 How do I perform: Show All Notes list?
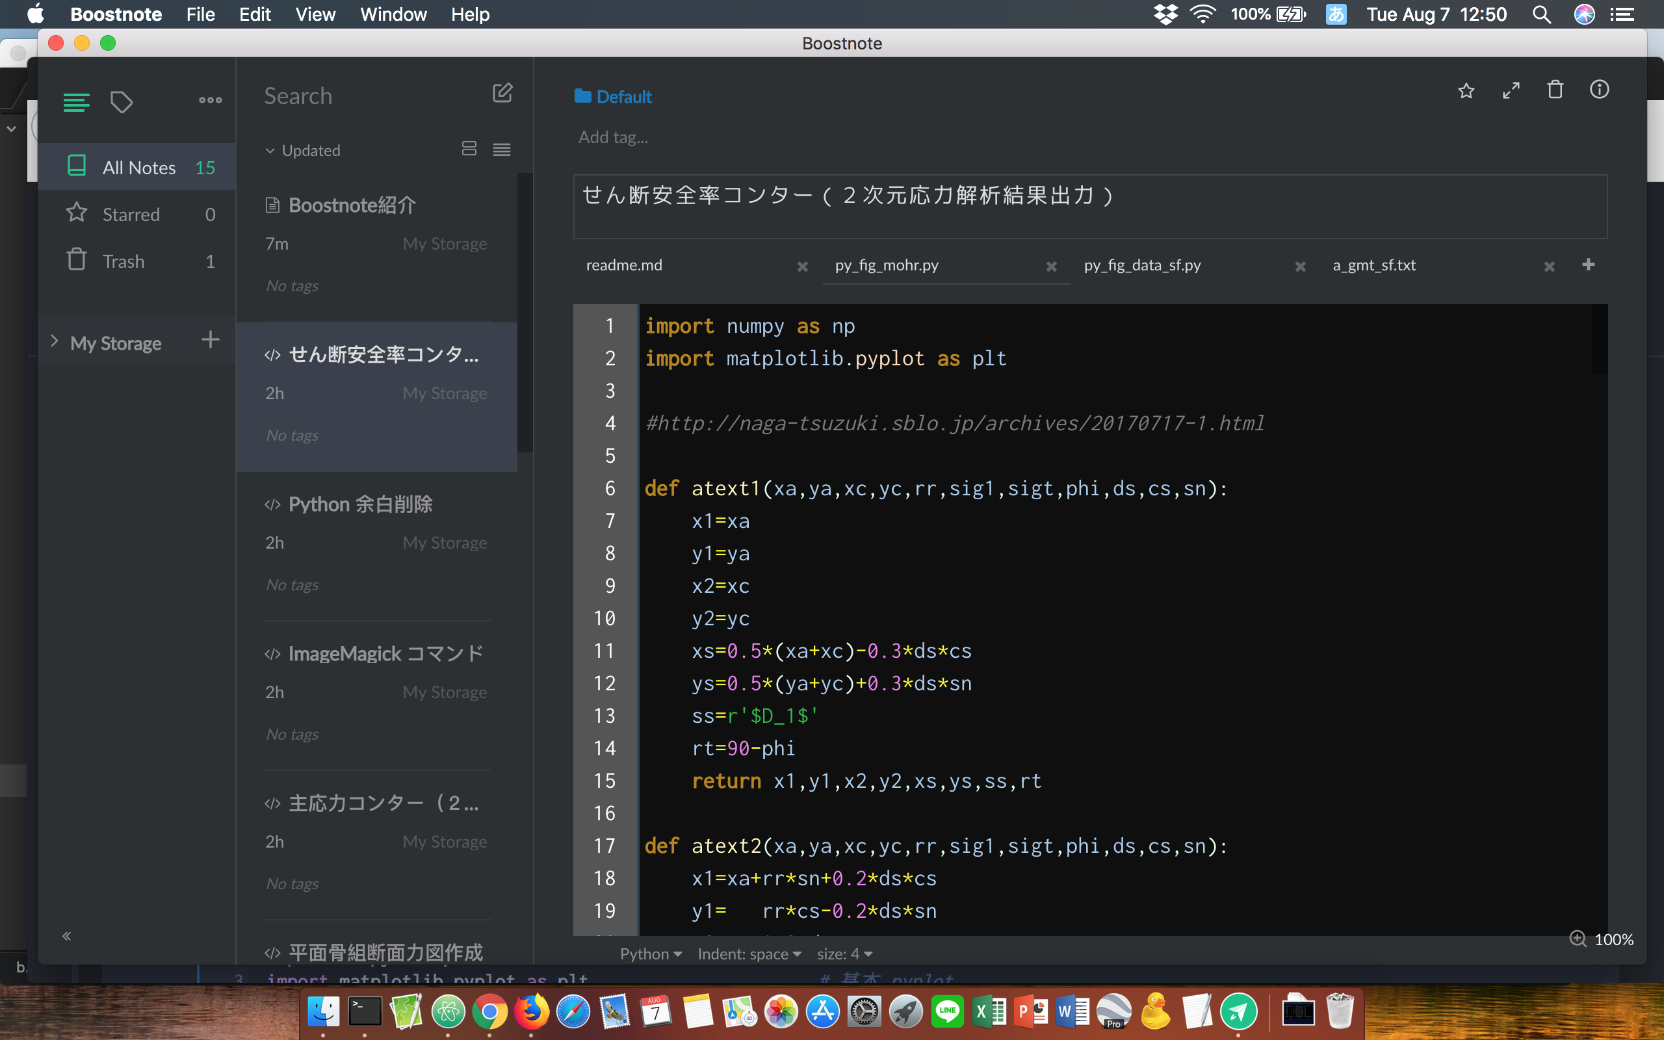tap(137, 166)
